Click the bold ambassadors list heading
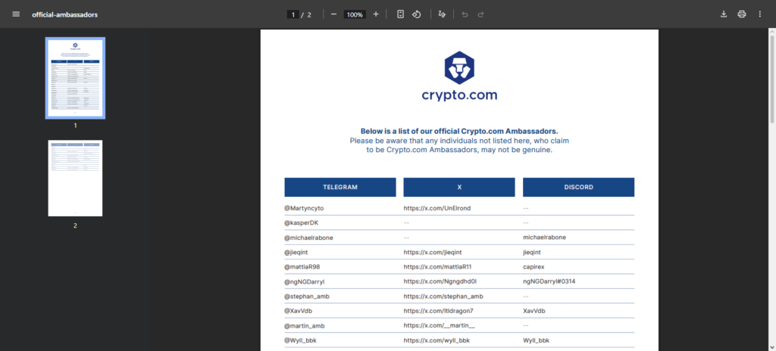Screen dimensions: 776x351 point(459,132)
